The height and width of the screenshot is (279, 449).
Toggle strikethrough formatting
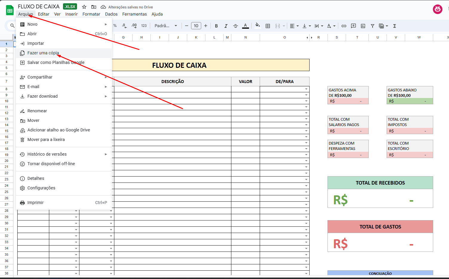(236, 26)
